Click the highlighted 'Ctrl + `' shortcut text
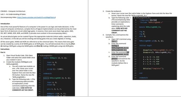The width and height of the screenshot is (181, 97). coord(114,41)
